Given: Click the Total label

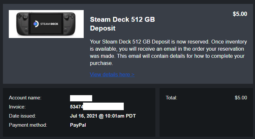Looking at the screenshot, I should point(171,98).
